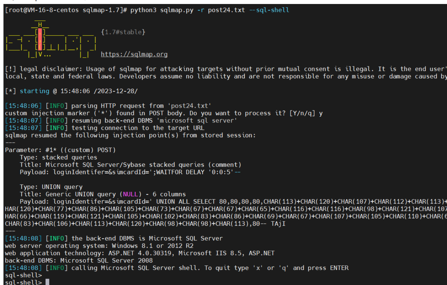Screen dimensions: 447x285
Task: Click 'testing connection to the target URL' line
Action: coord(105,128)
